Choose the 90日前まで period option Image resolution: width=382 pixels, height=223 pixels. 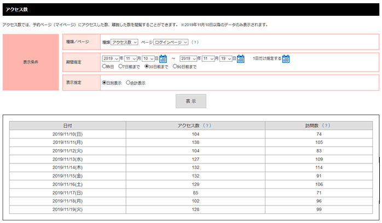pos(175,67)
